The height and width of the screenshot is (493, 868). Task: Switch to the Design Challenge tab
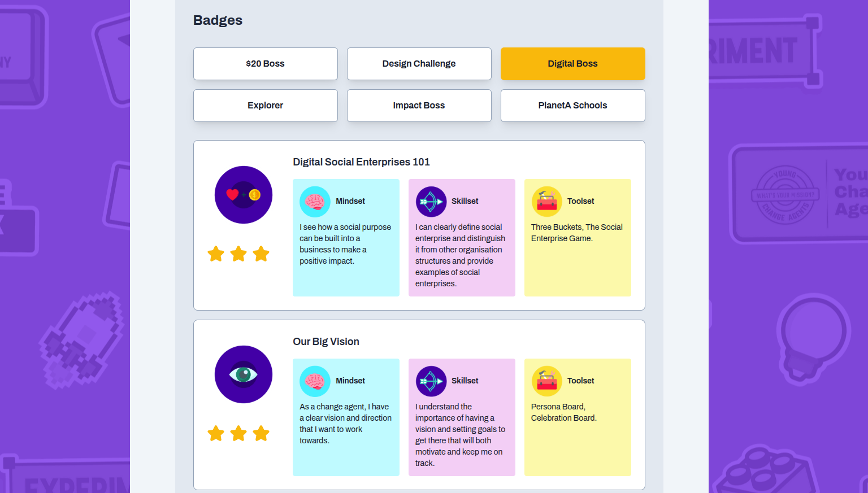coord(419,64)
